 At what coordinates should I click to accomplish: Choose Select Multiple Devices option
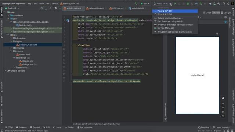[x=175, y=18]
